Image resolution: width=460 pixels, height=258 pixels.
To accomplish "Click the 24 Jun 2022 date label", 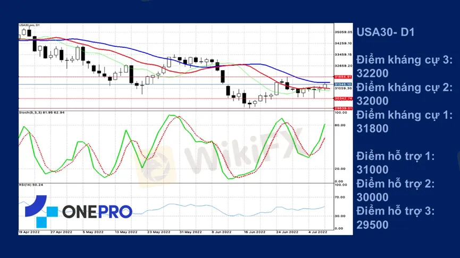I will coord(287,232).
